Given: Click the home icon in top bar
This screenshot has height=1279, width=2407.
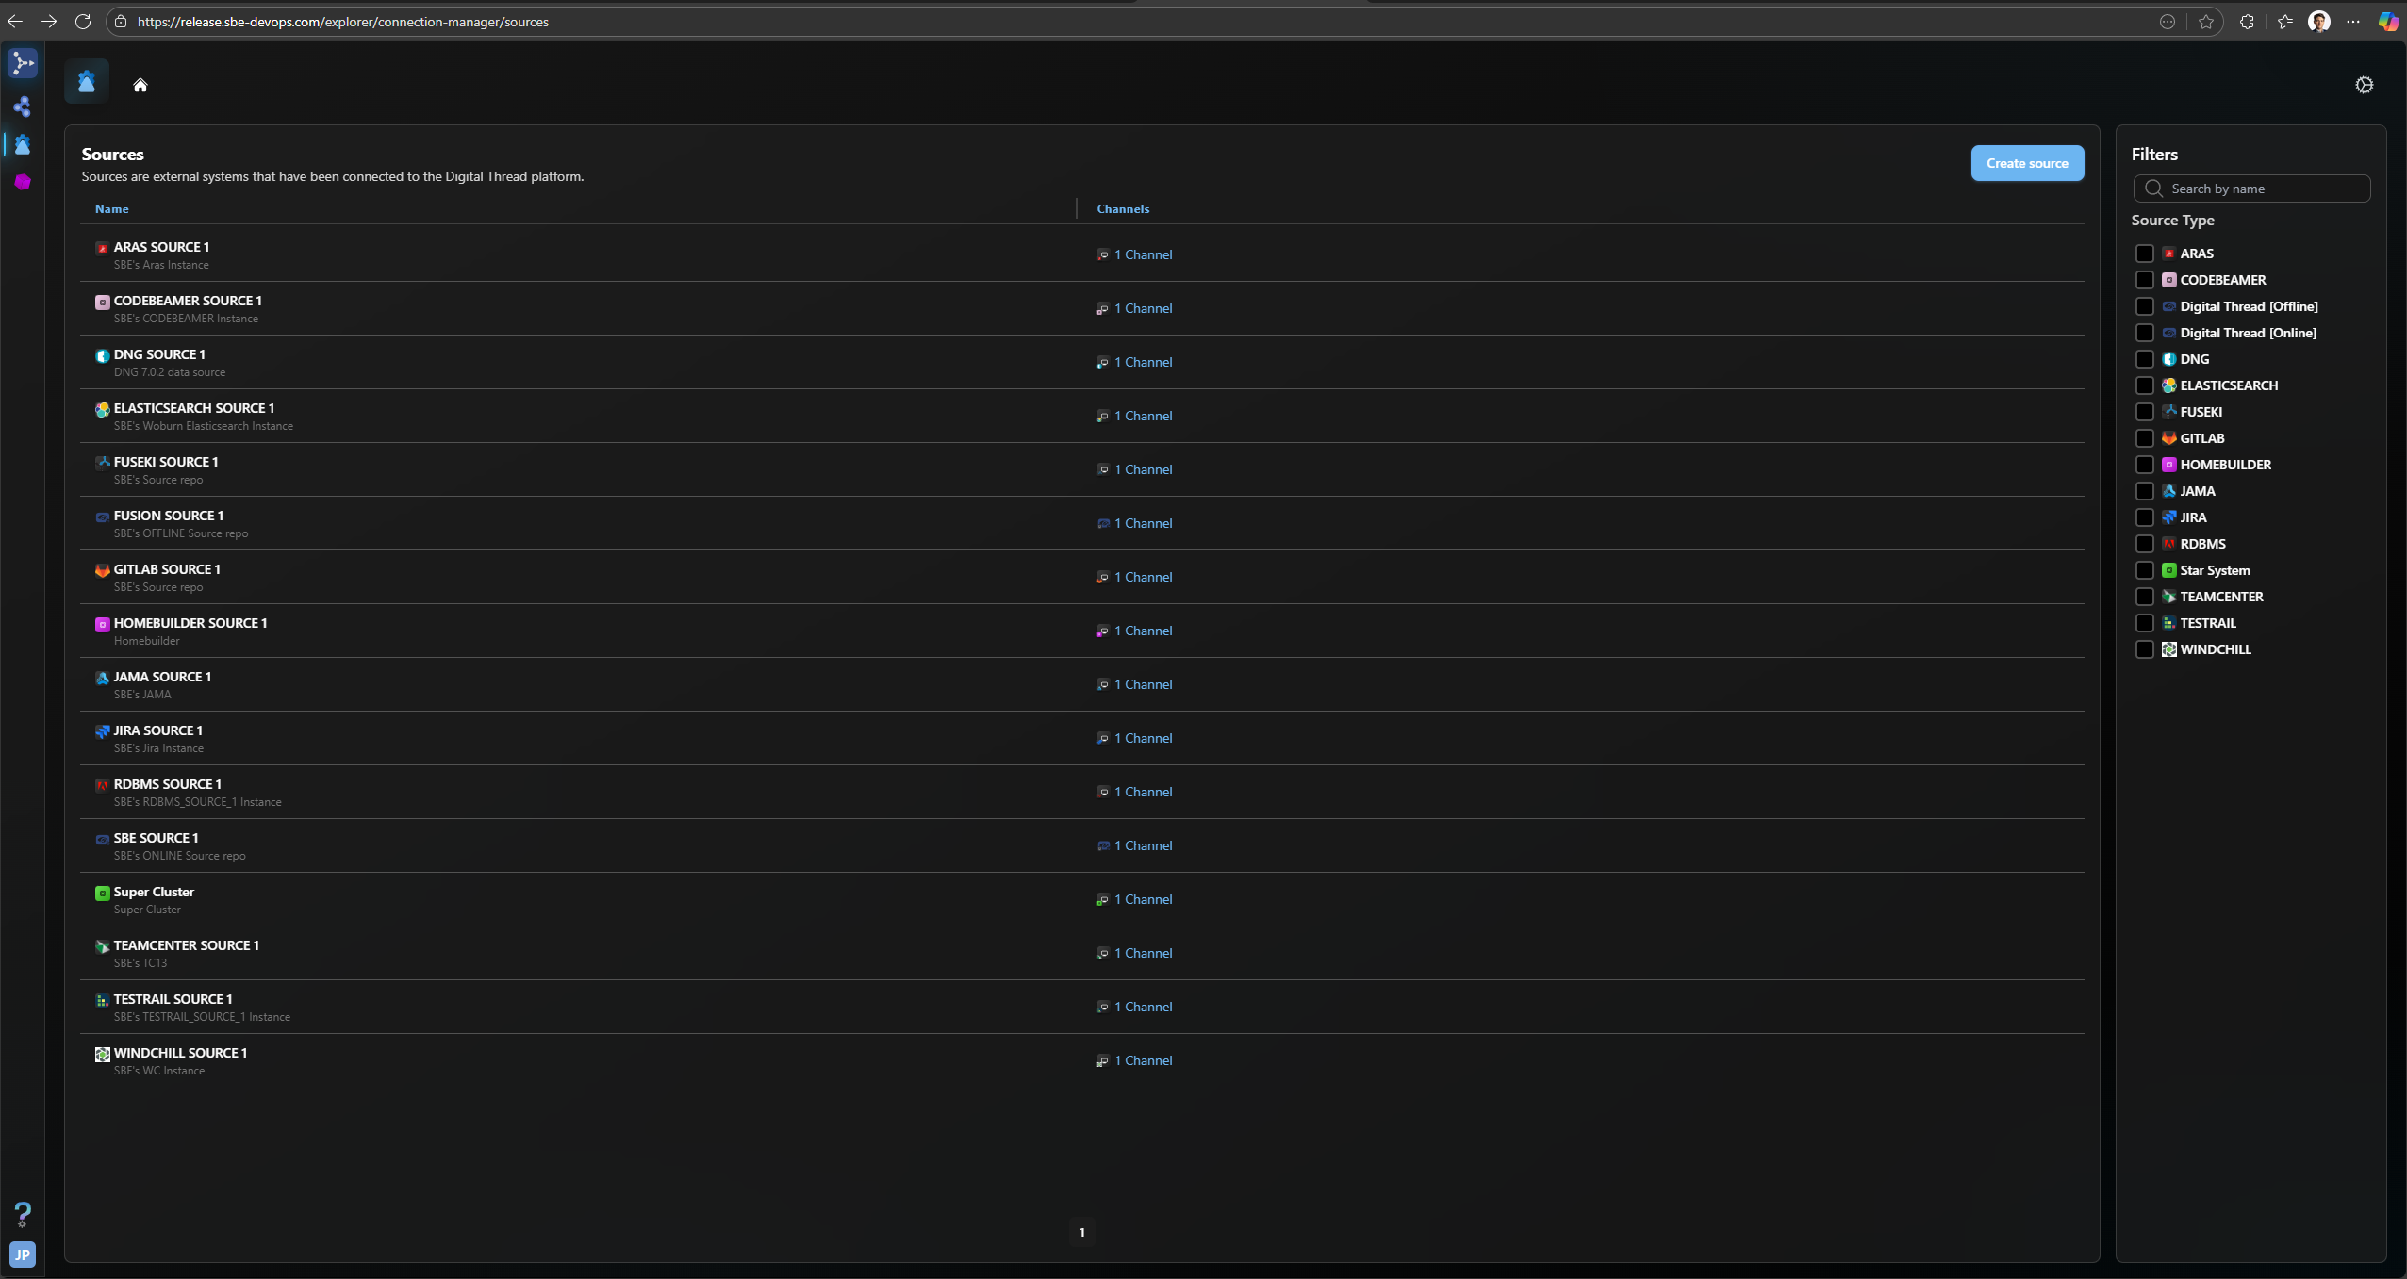Looking at the screenshot, I should tap(140, 85).
